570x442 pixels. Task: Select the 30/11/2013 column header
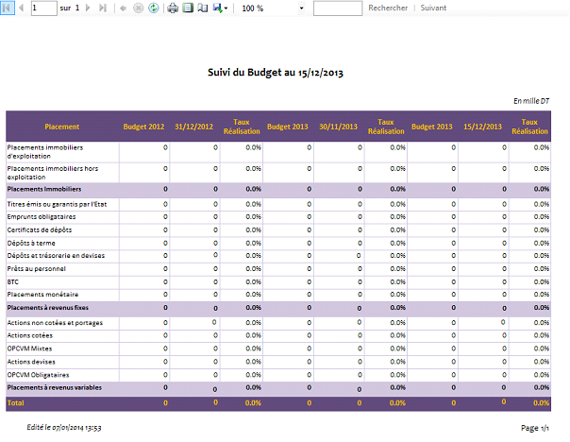tap(338, 127)
